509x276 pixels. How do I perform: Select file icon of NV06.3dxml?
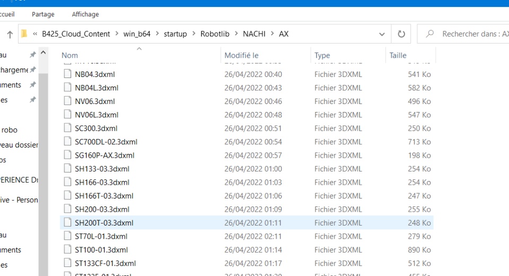pyautogui.click(x=67, y=101)
